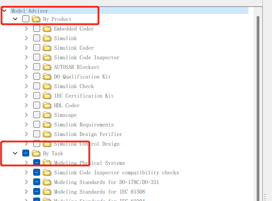Check the By Product checkbox
This screenshot has height=201, width=272.
pyautogui.click(x=26, y=19)
